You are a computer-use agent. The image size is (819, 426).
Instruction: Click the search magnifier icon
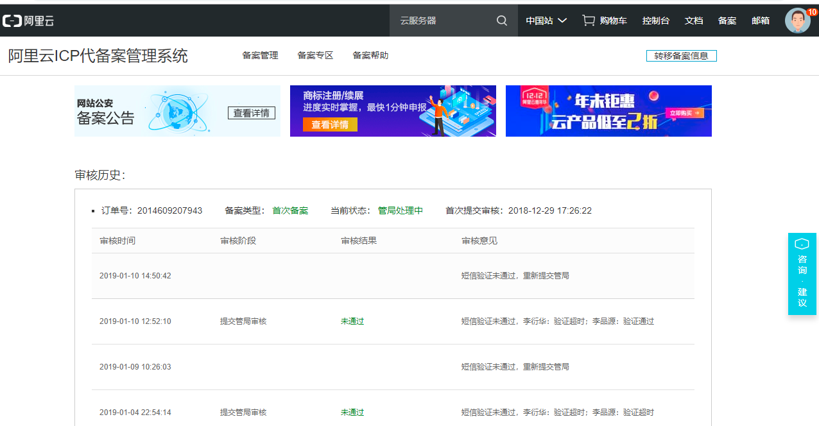(x=502, y=21)
